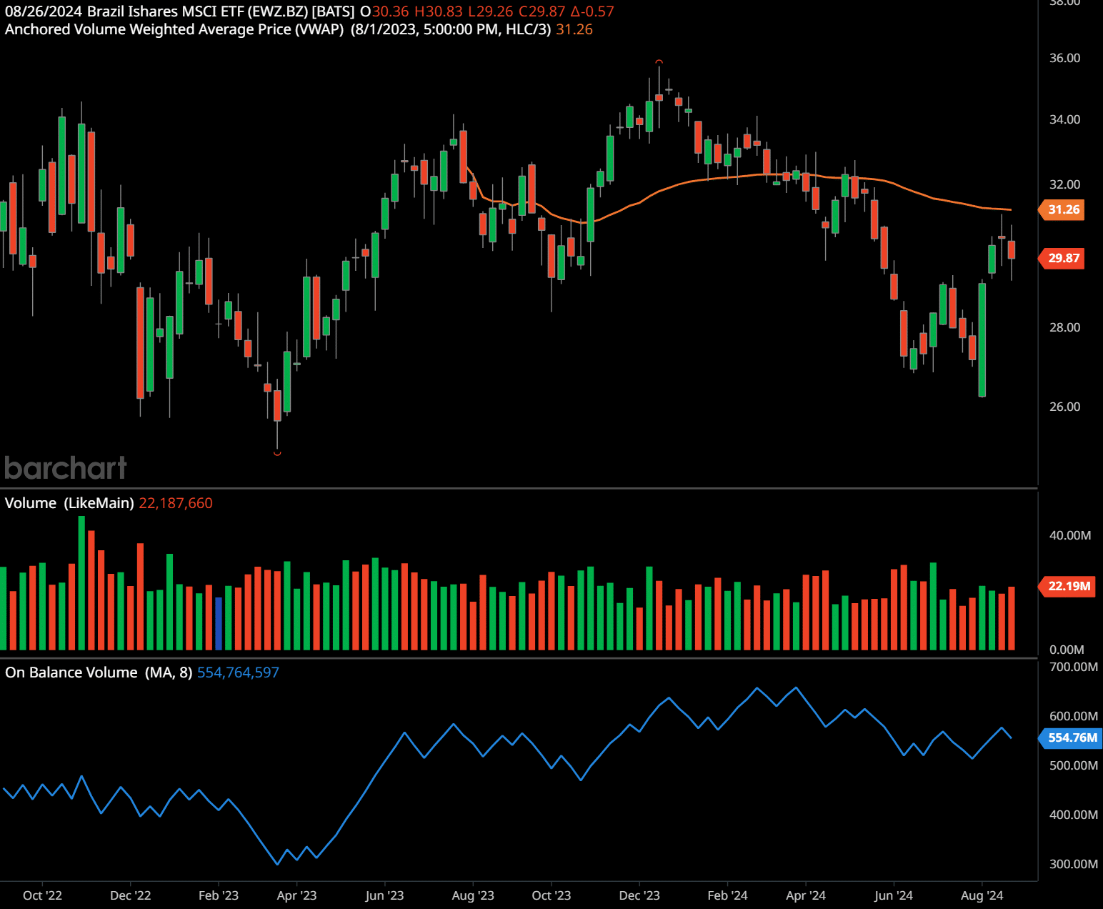Click the high marker above the peak candle

pyautogui.click(x=659, y=61)
